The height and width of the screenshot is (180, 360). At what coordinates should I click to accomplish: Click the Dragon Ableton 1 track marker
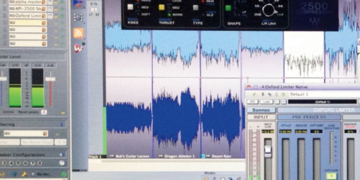click(x=178, y=156)
